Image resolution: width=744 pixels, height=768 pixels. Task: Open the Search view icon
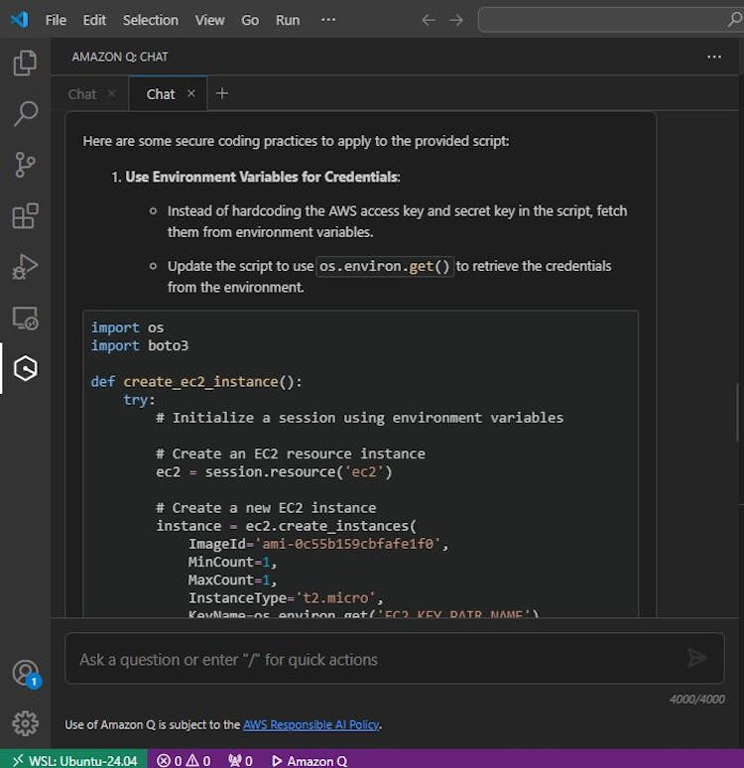click(25, 114)
